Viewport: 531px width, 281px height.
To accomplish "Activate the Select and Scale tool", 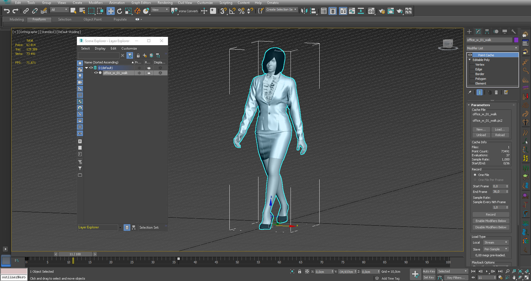I will point(128,11).
